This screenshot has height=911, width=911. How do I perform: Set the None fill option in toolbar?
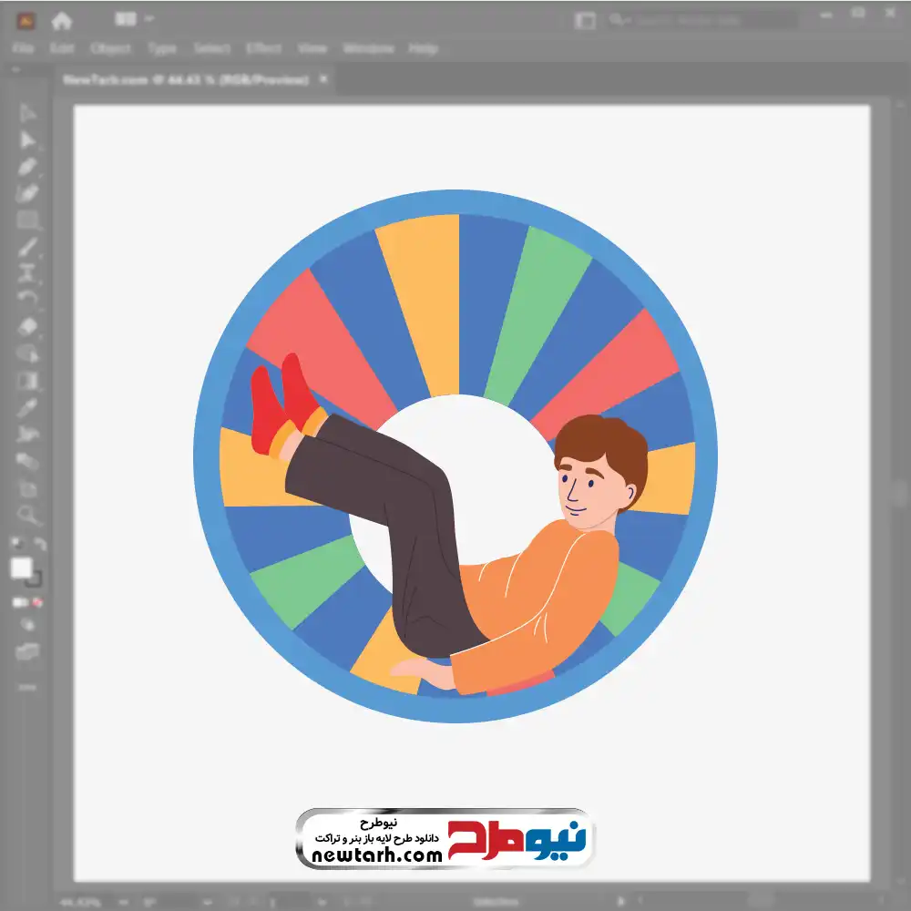[38, 602]
